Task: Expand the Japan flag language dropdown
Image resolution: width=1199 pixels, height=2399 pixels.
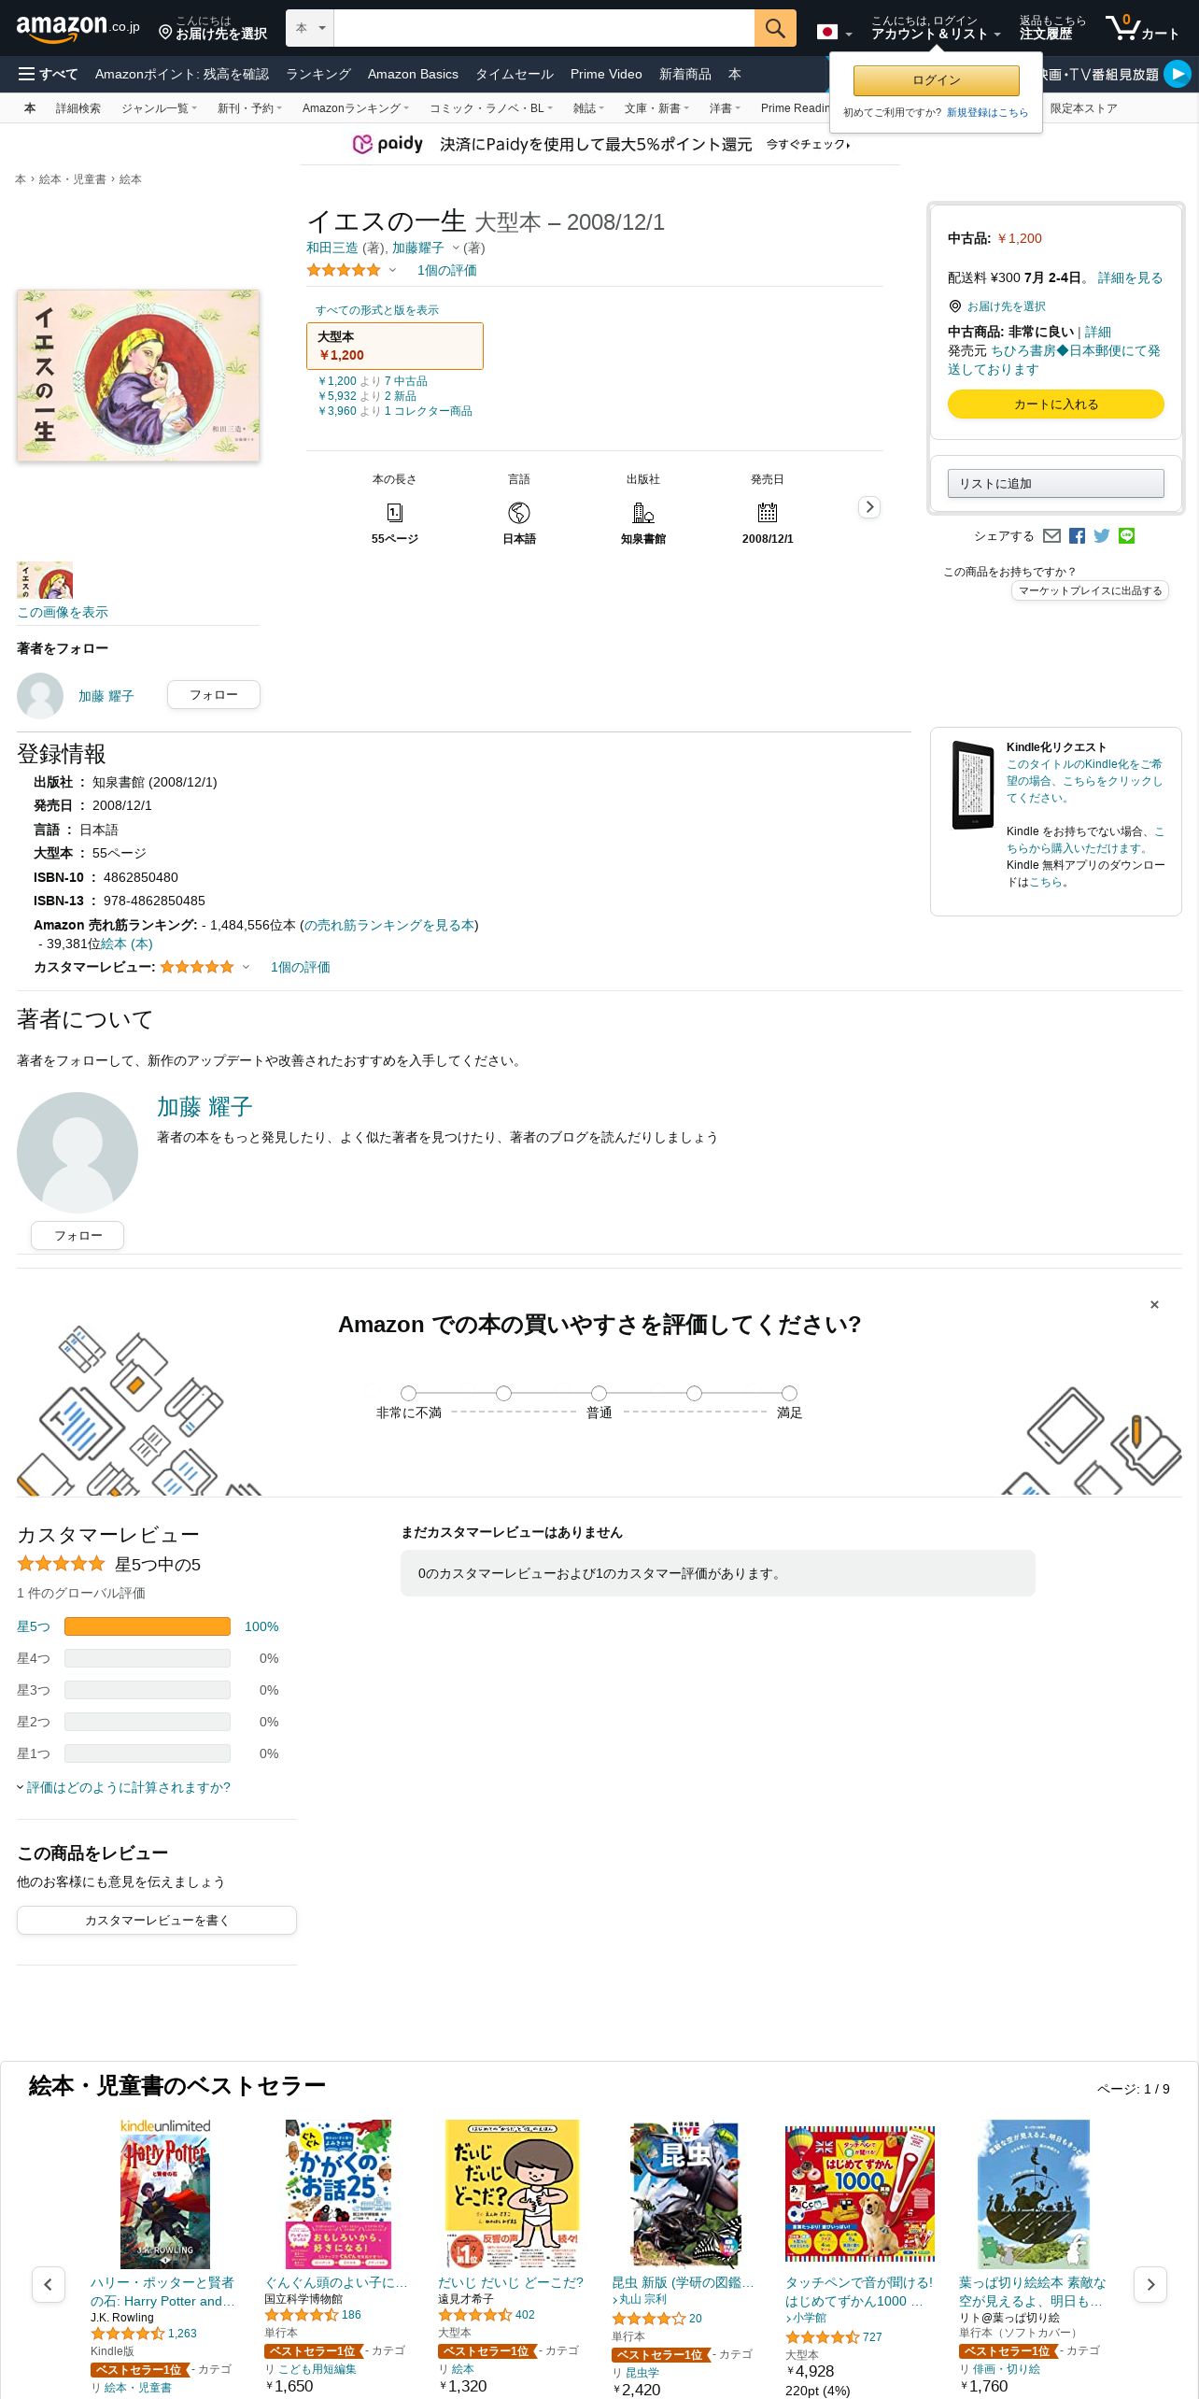Action: 834,33
